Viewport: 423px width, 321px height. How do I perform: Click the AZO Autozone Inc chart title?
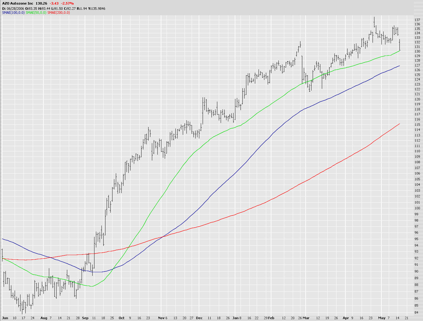18,3
